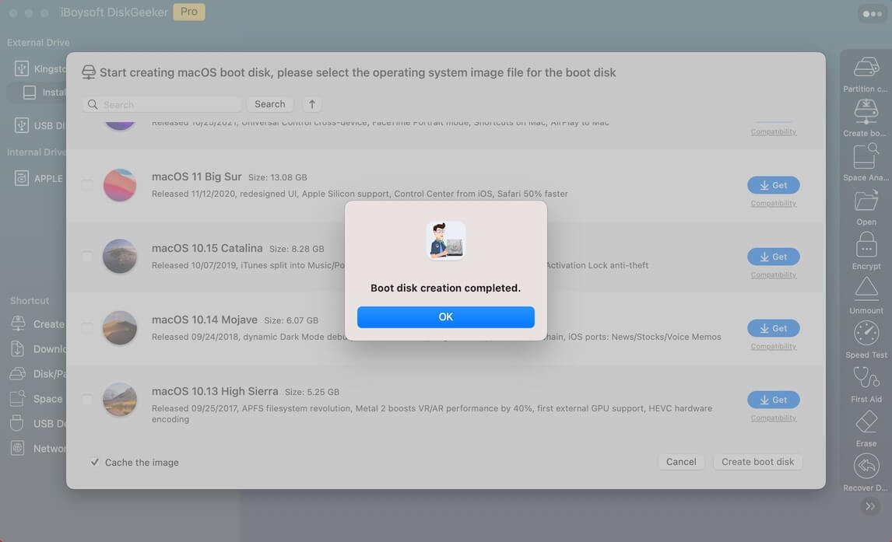Click the Erase tool icon
This screenshot has height=542, width=892.
click(866, 422)
